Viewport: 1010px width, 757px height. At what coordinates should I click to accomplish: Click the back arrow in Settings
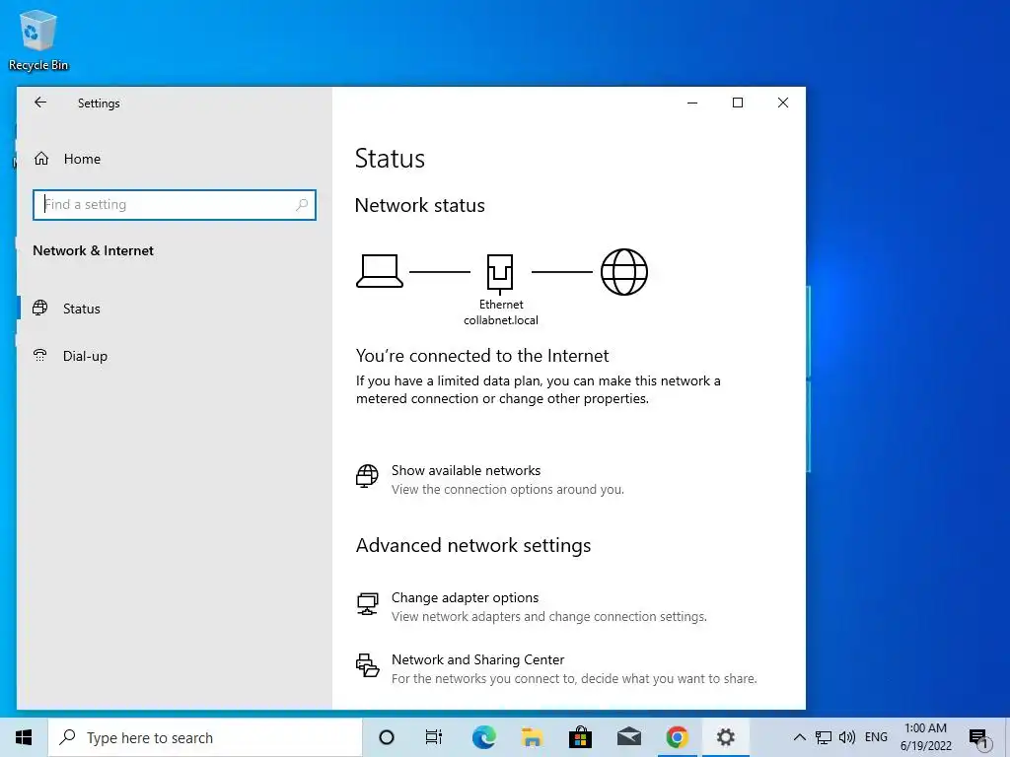click(x=40, y=103)
